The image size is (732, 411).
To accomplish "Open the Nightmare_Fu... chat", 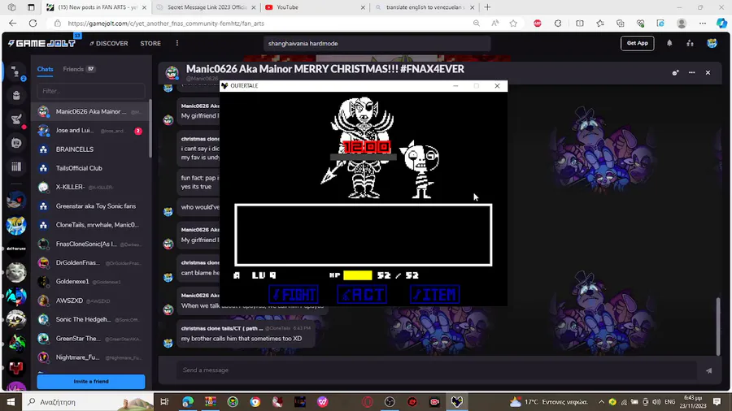I will 91,357.
